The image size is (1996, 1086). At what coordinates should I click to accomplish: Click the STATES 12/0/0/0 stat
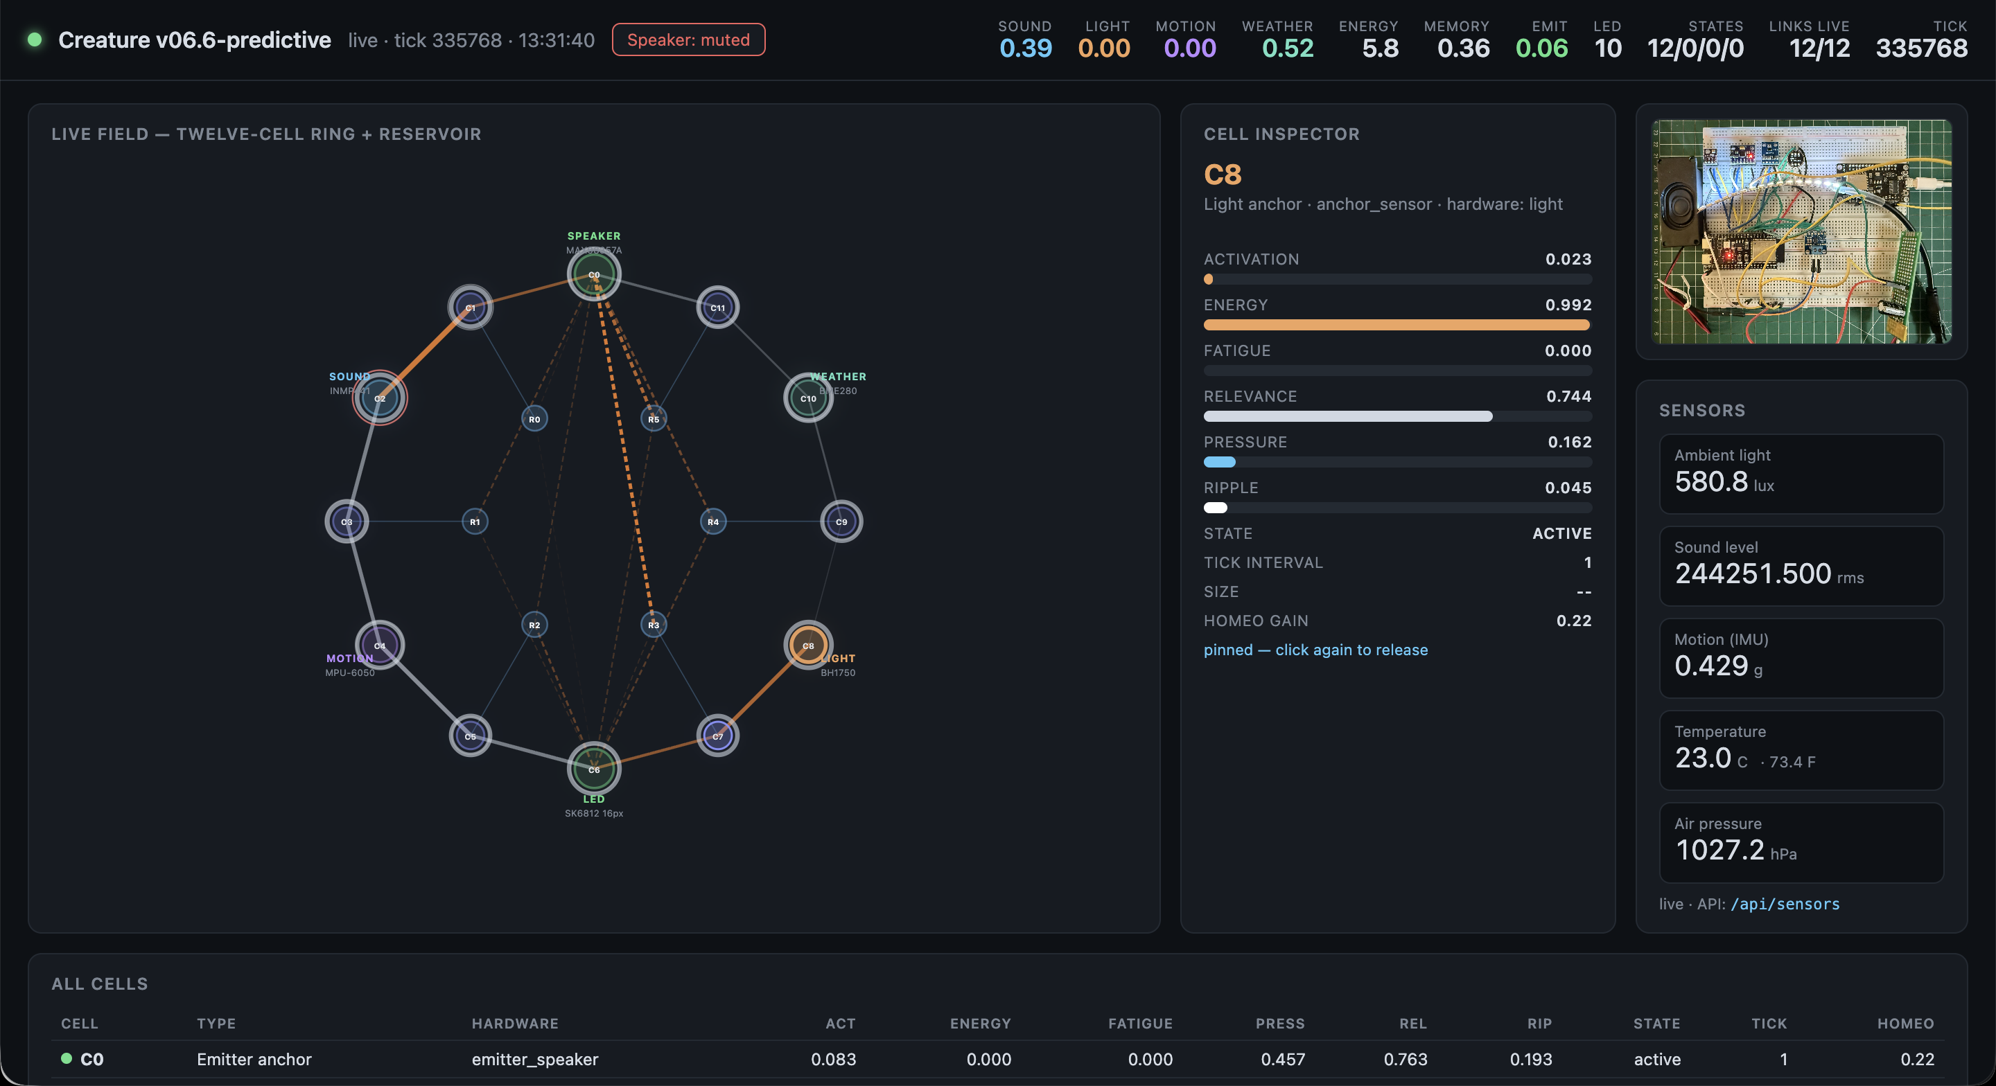click(1695, 39)
